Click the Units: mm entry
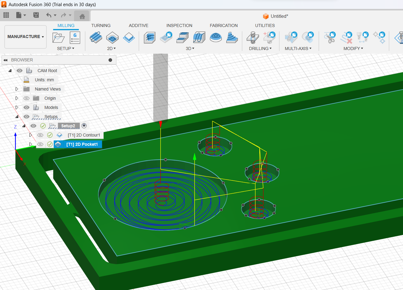Viewport: 403px width, 290px height. 44,80
